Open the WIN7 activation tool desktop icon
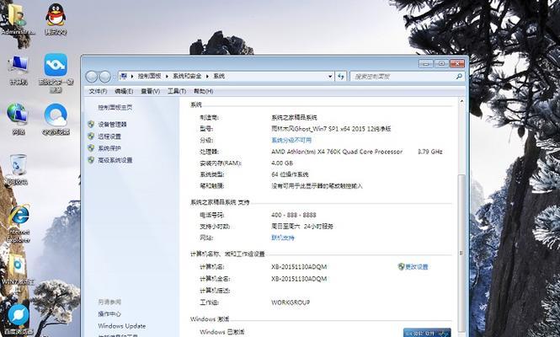560x337 pixels. click(x=18, y=272)
